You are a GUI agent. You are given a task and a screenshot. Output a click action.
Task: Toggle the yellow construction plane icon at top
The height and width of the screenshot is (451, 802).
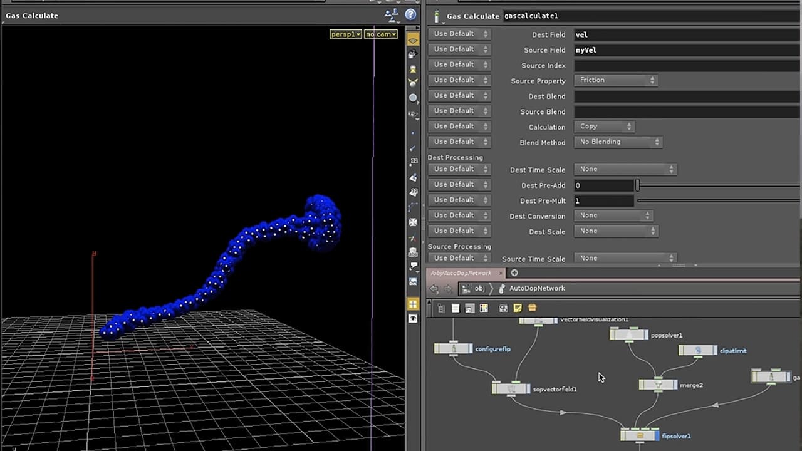point(413,39)
